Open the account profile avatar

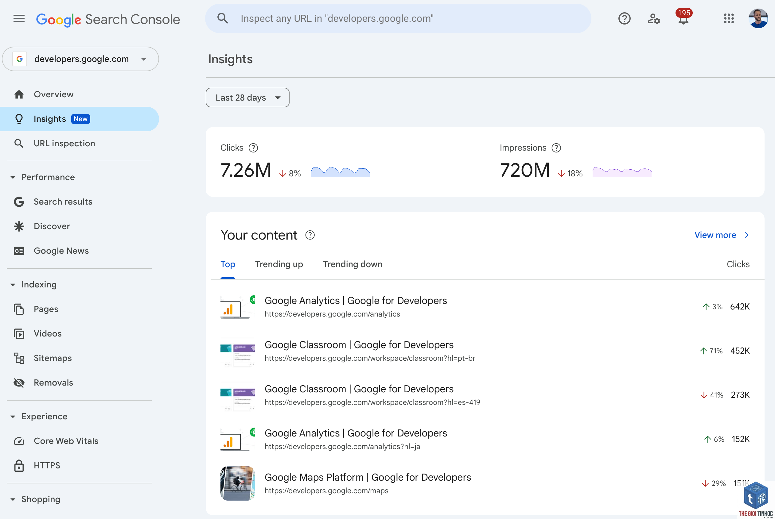pos(758,18)
